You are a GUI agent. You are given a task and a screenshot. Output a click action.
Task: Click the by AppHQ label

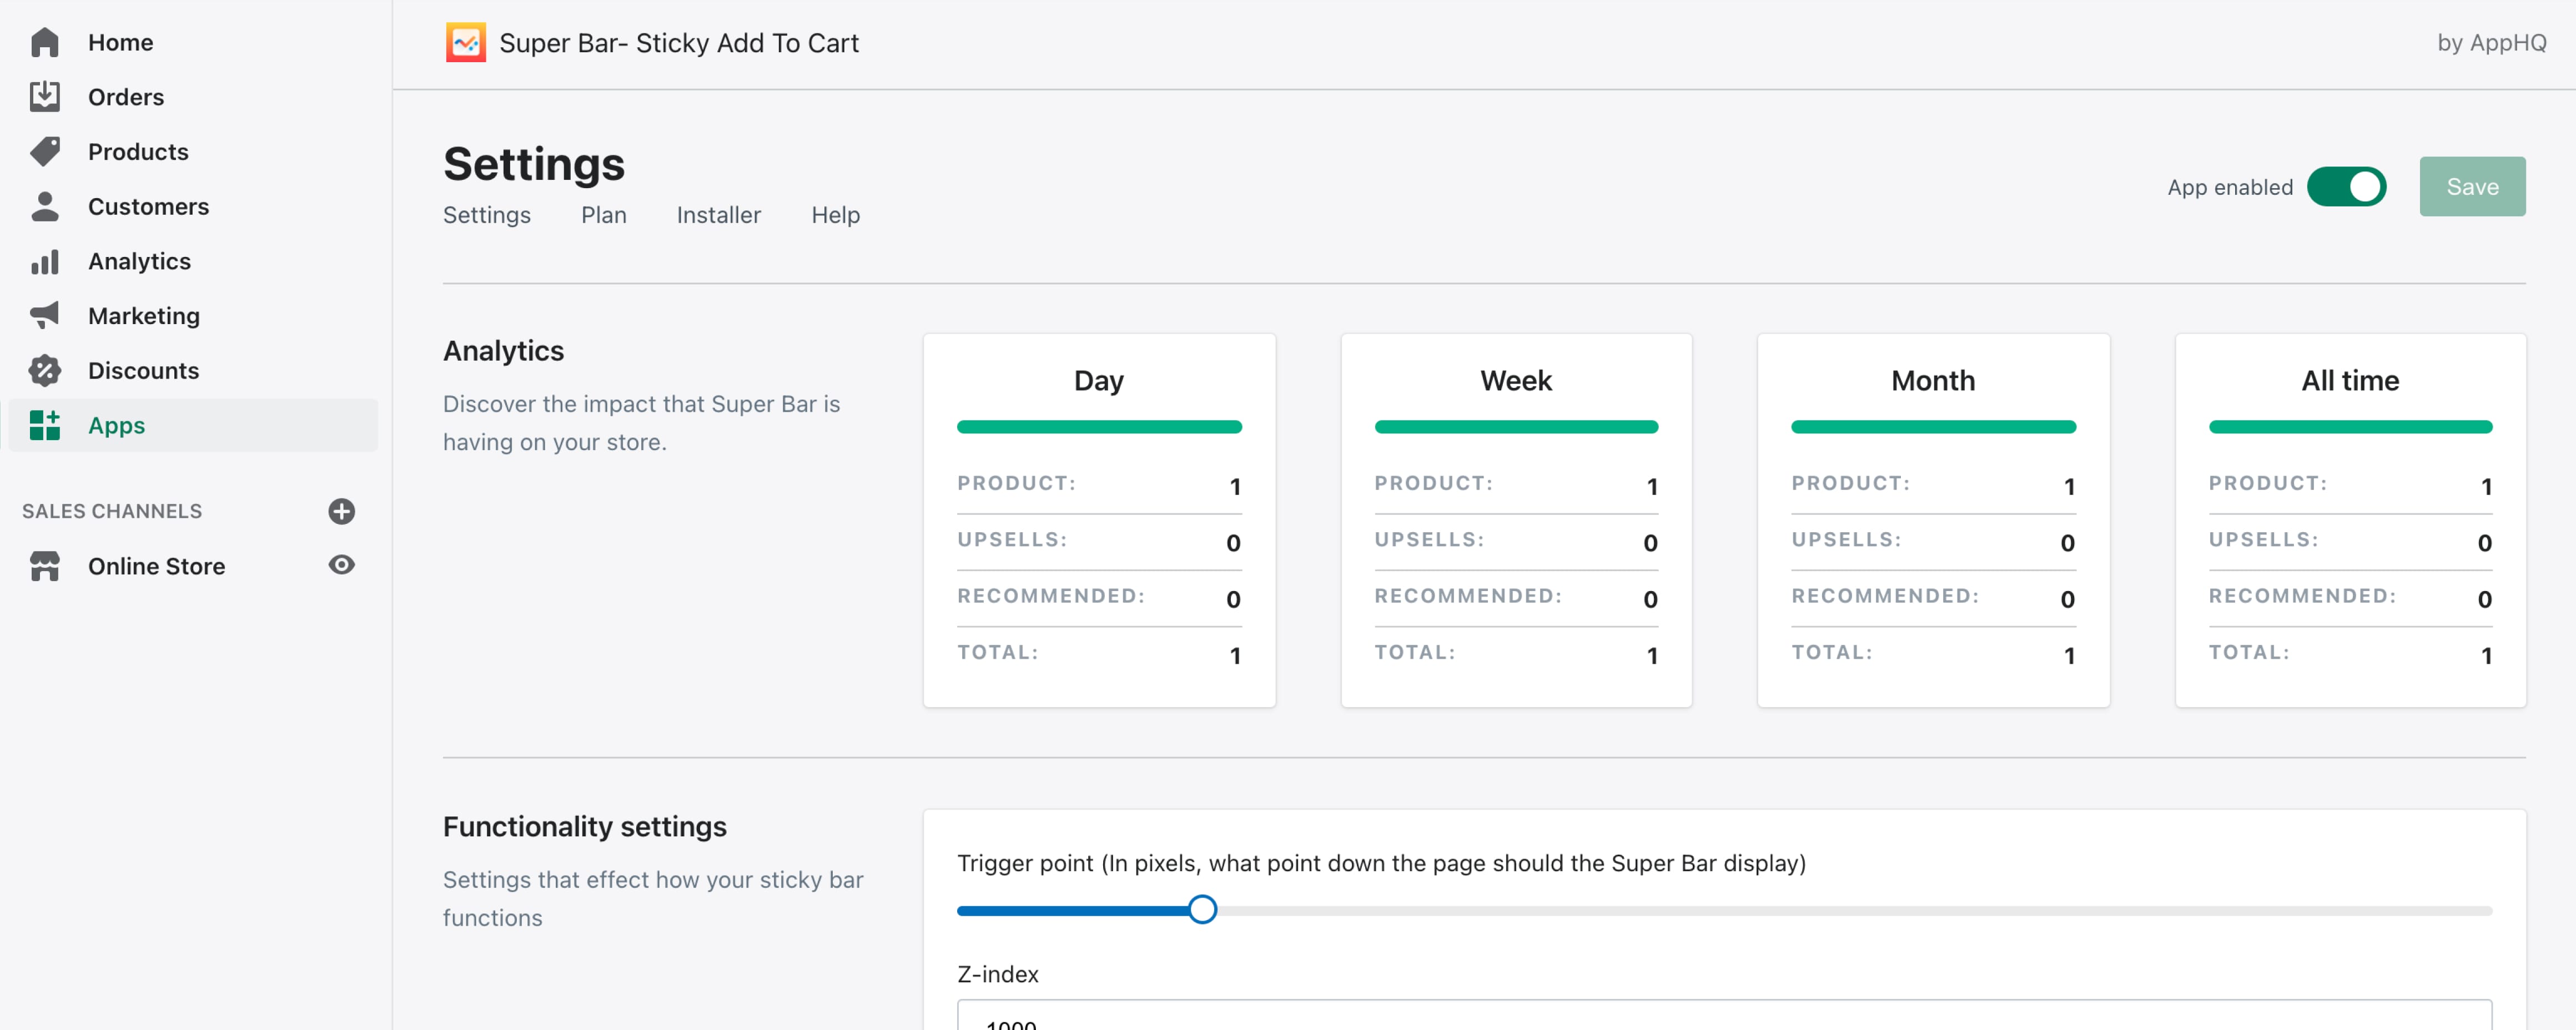coord(2491,43)
